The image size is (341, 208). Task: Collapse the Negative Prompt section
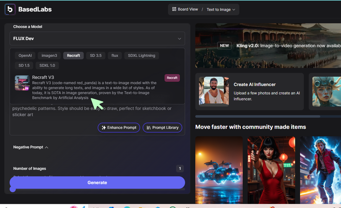(31, 147)
